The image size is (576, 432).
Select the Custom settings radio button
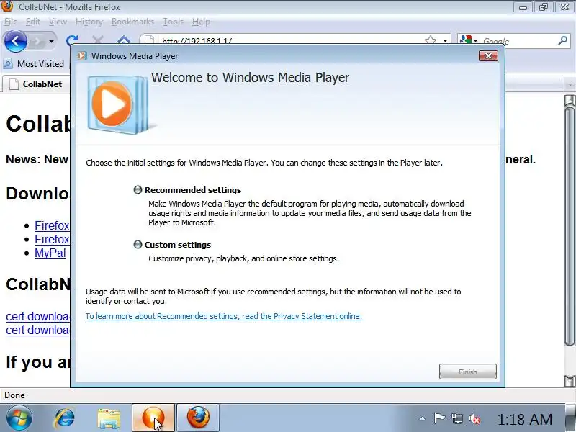[x=138, y=245]
